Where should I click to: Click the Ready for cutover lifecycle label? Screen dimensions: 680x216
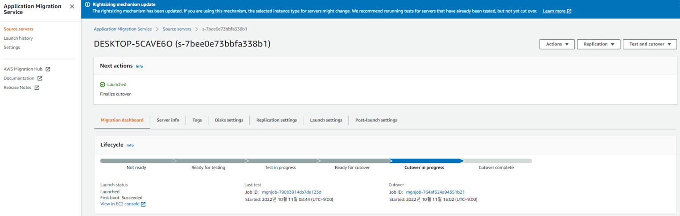pyautogui.click(x=352, y=168)
